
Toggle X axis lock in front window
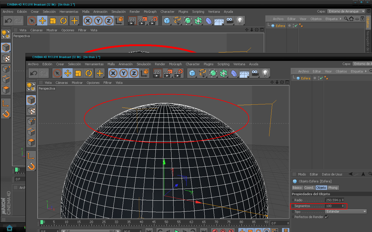tap(113, 73)
